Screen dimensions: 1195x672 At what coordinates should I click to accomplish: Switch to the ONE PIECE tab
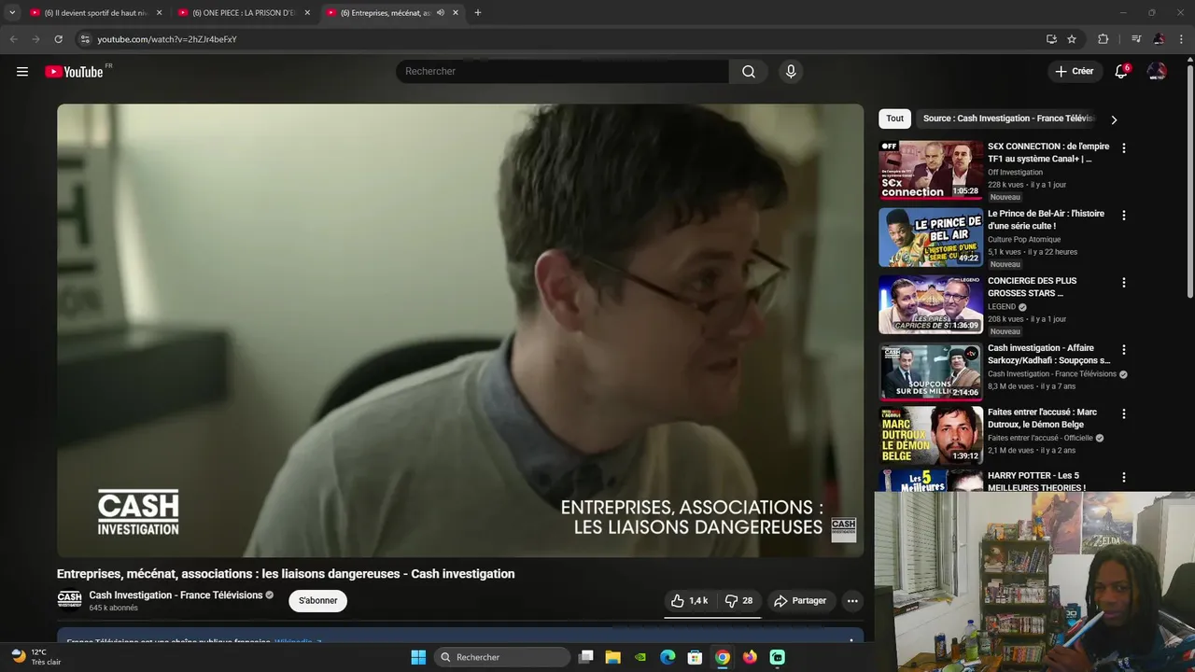point(244,13)
